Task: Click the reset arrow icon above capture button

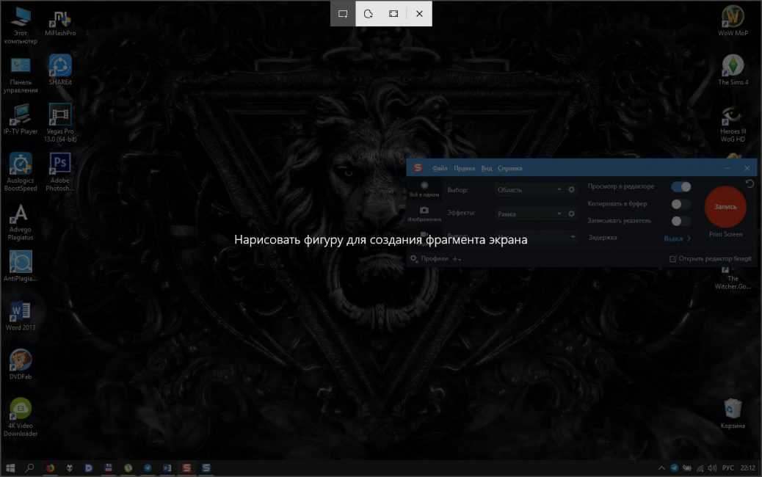Action: coord(750,183)
